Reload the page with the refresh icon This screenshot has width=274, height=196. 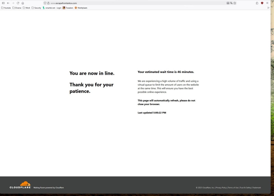tap(18, 3)
